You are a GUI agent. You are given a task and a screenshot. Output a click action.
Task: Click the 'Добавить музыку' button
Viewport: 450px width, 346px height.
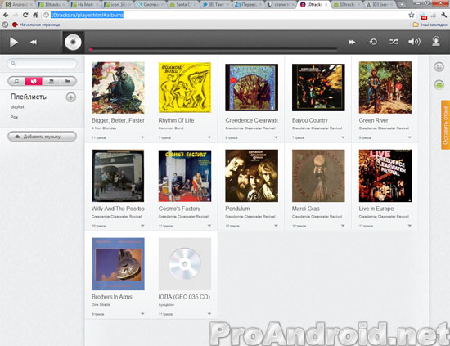click(x=43, y=137)
